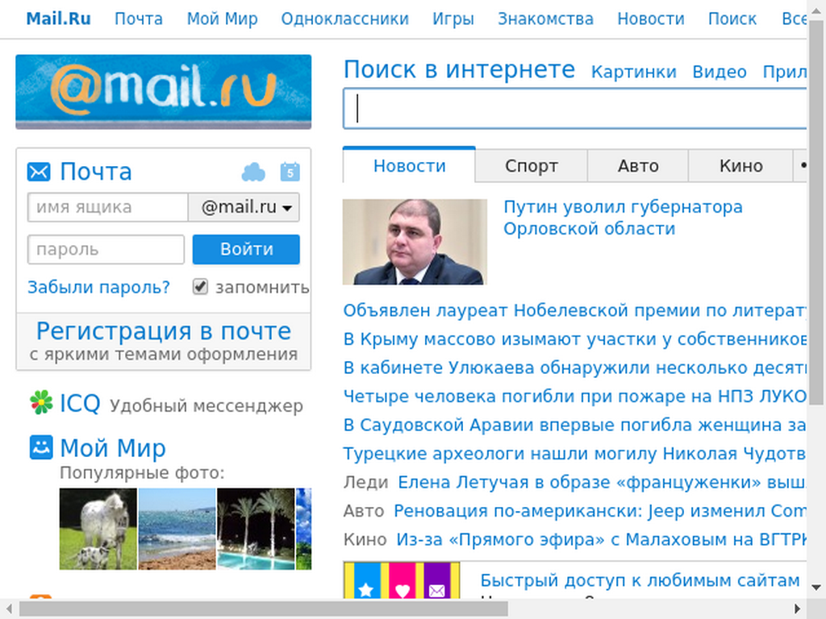Click the scroll left arrow
Viewport: 826px width, 619px height.
[9, 609]
